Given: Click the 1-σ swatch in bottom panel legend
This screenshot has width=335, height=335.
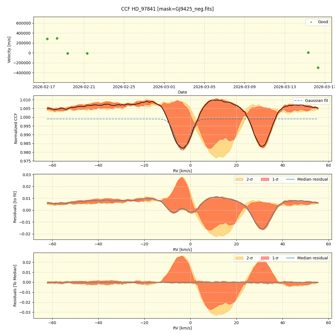Looking at the screenshot, I should pos(265,258).
